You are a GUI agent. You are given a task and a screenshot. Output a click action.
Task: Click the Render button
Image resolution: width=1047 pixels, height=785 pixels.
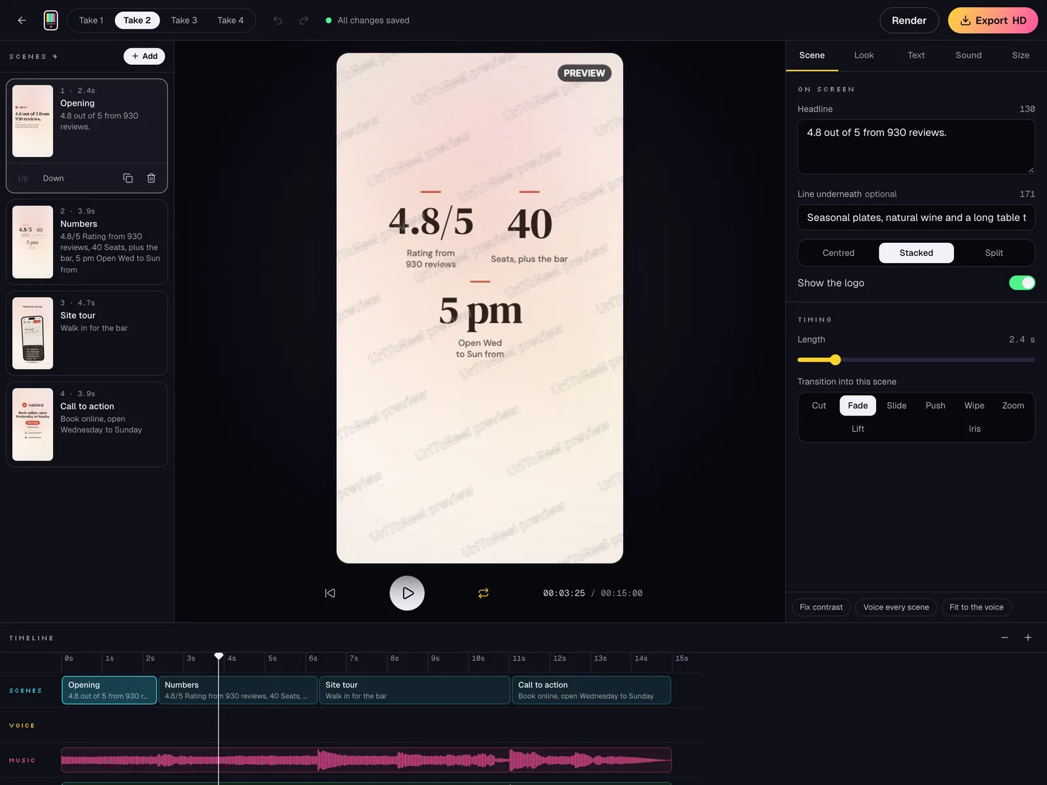pyautogui.click(x=909, y=20)
